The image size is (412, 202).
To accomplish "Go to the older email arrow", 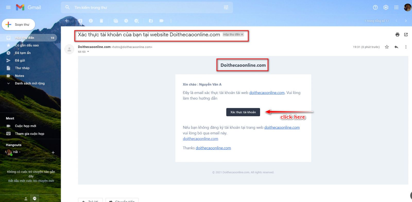I will point(406,21).
